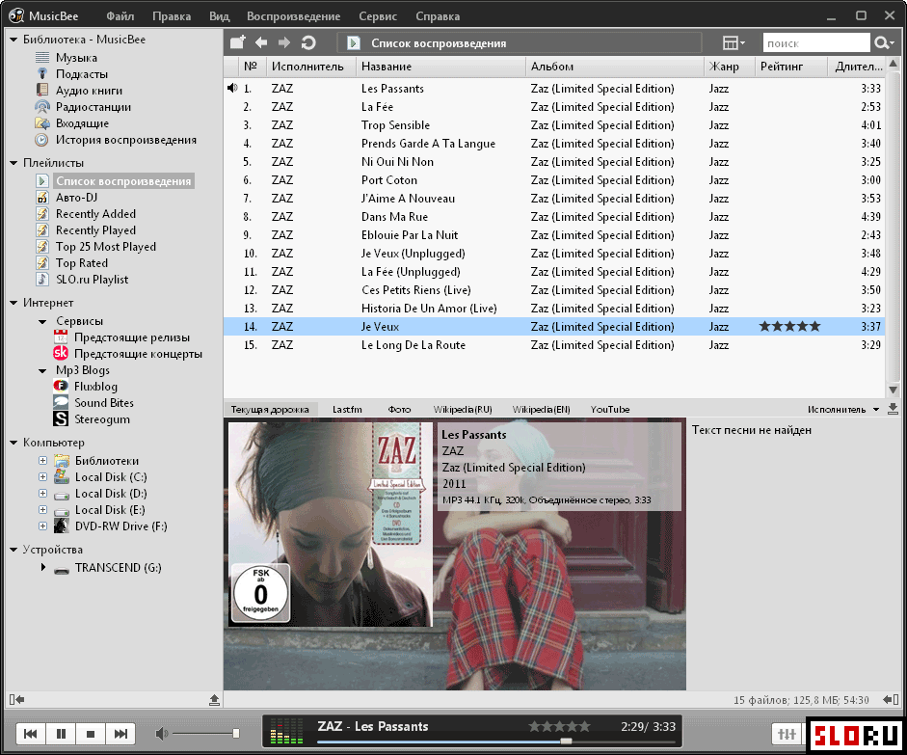Collapse the Сервисы subsection

click(x=42, y=321)
